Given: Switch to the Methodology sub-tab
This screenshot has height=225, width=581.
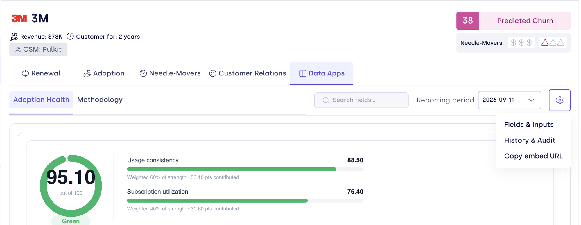Looking at the screenshot, I should coord(100,100).
